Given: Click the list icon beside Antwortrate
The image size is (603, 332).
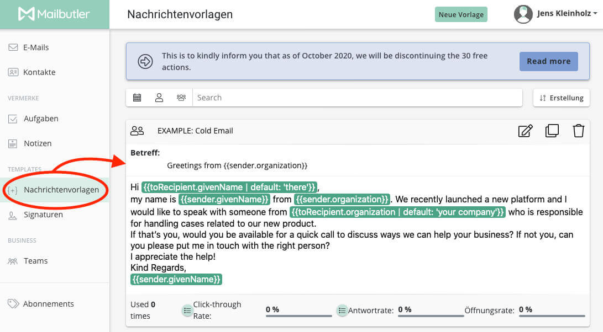Looking at the screenshot, I should [342, 310].
